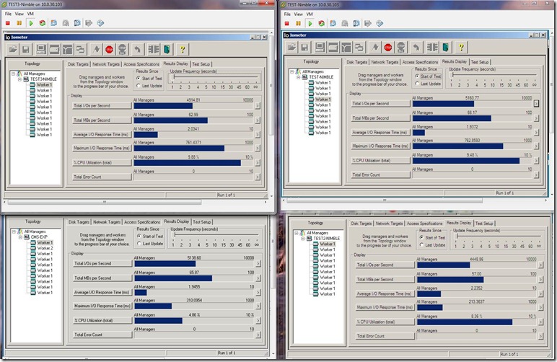Click Total Error Count button in CMS-EXP panel
The image size is (557, 362).
click(x=101, y=335)
